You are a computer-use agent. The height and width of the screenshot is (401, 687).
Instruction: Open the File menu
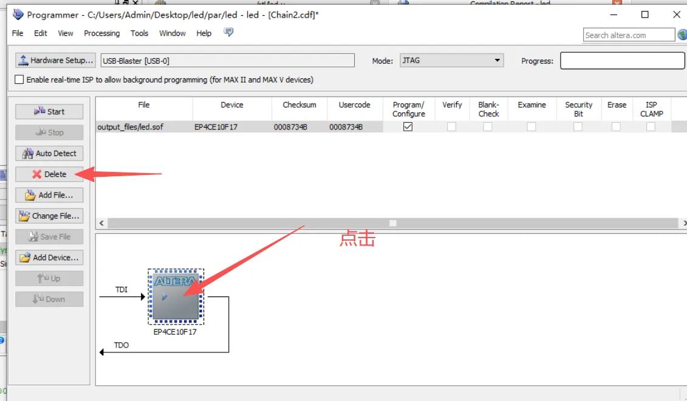click(18, 33)
